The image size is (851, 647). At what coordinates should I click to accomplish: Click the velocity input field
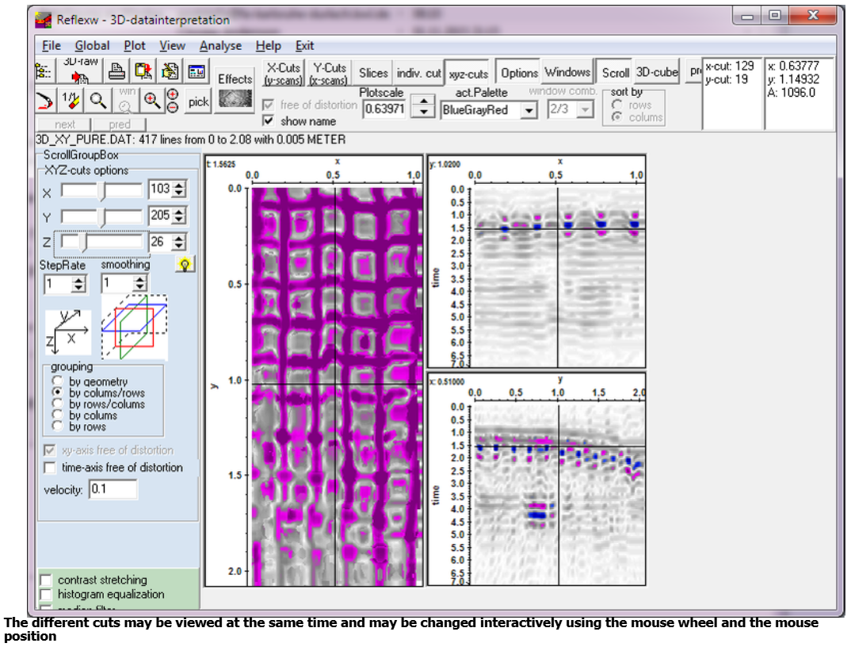(x=113, y=489)
